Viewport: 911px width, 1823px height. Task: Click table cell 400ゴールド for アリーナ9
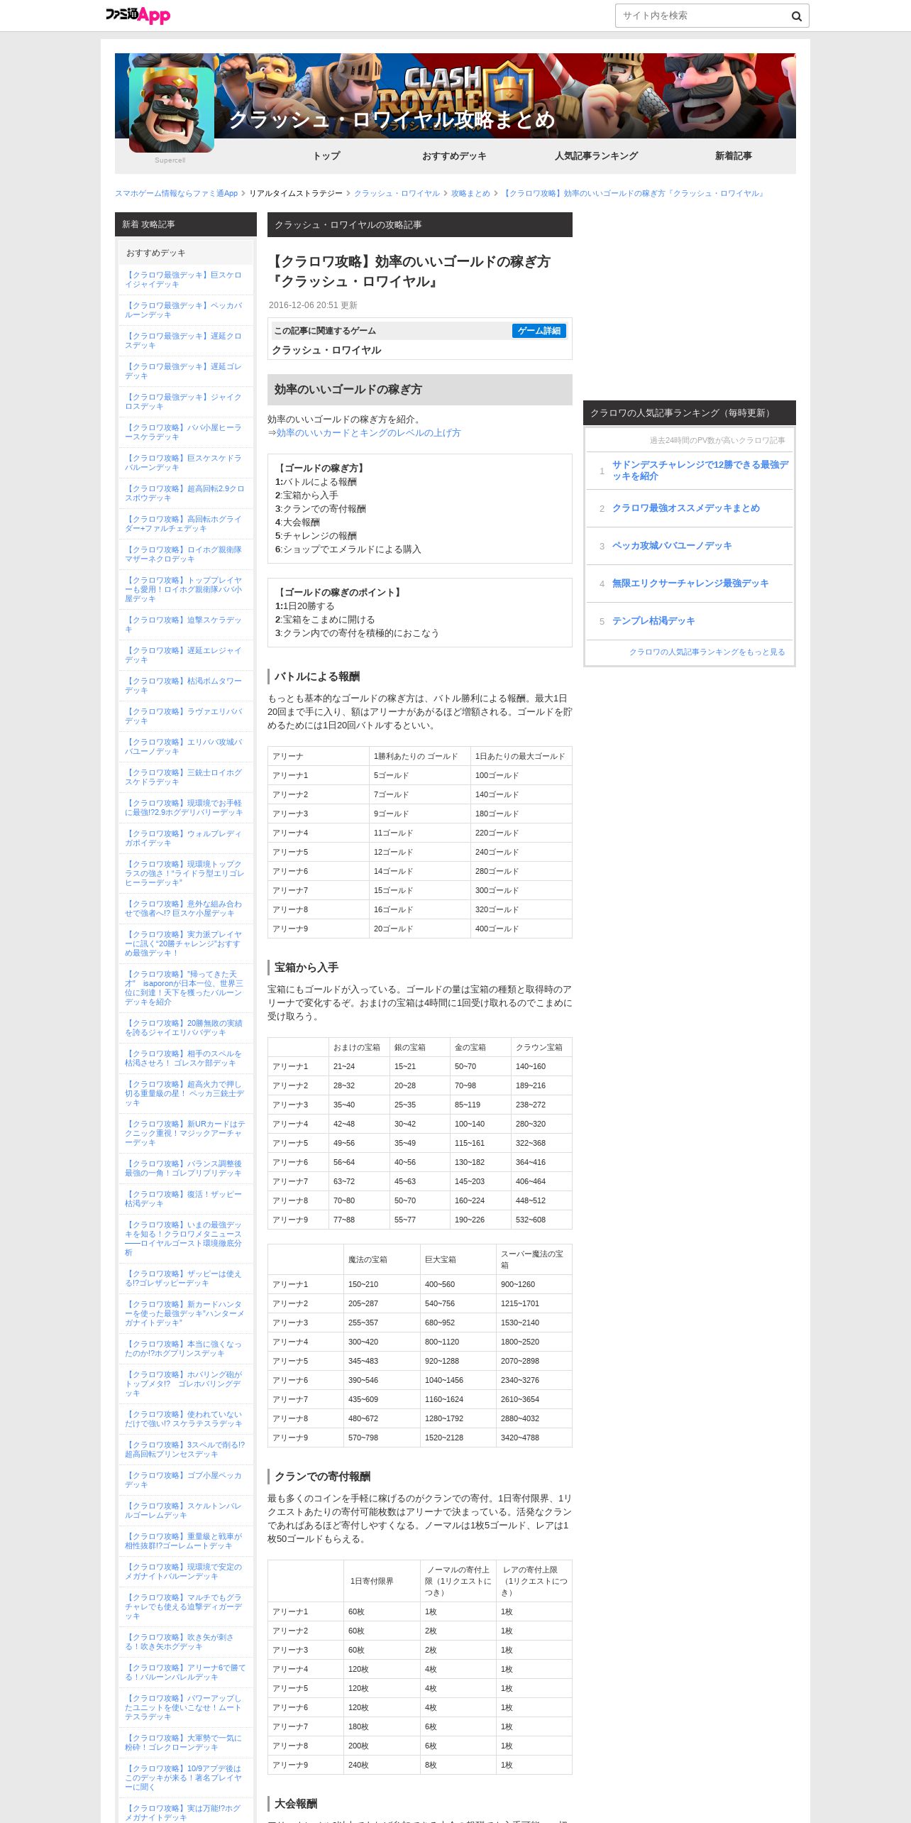point(521,929)
